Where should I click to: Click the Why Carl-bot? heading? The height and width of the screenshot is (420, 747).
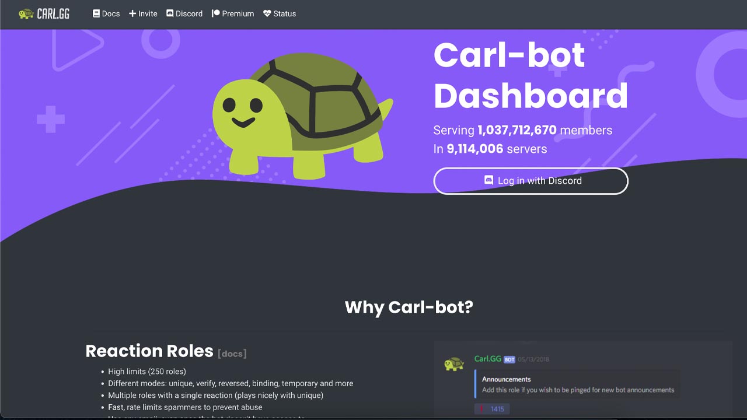(x=409, y=307)
